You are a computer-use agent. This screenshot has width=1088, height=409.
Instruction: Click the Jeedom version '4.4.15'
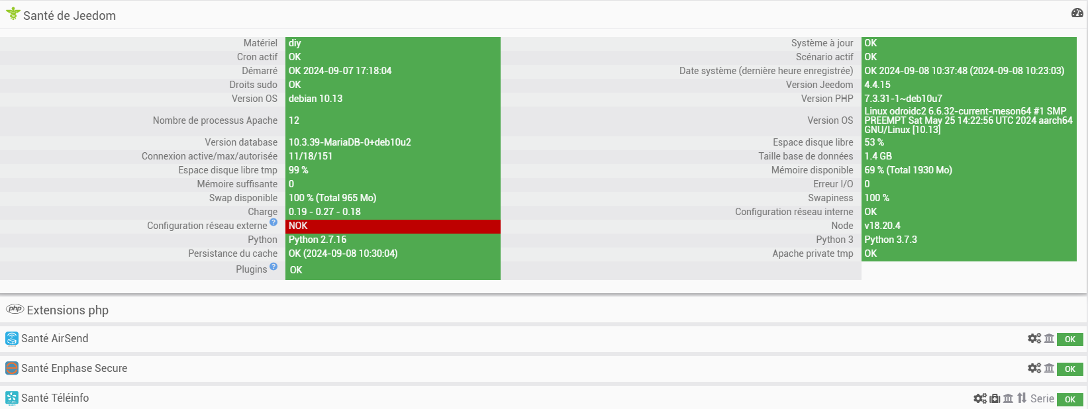[877, 85]
